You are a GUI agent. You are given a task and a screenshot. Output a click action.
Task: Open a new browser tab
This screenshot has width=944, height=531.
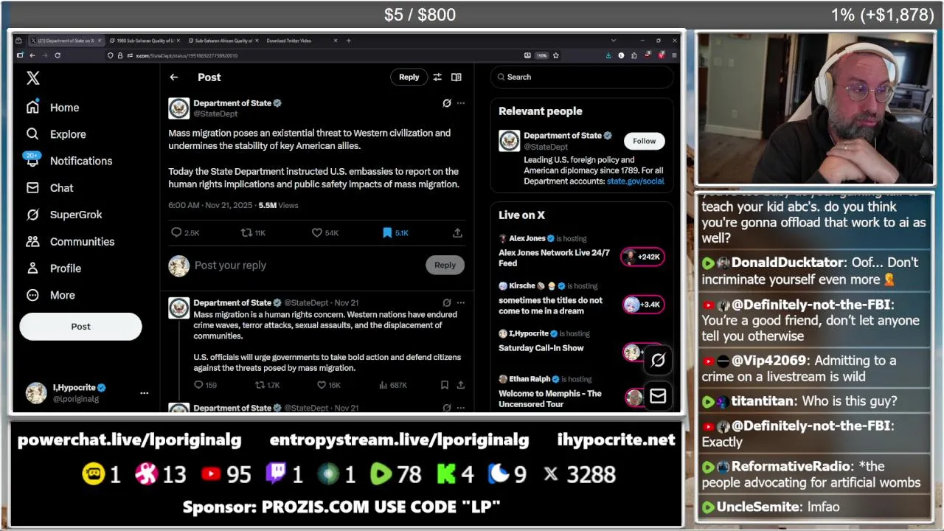coord(349,41)
